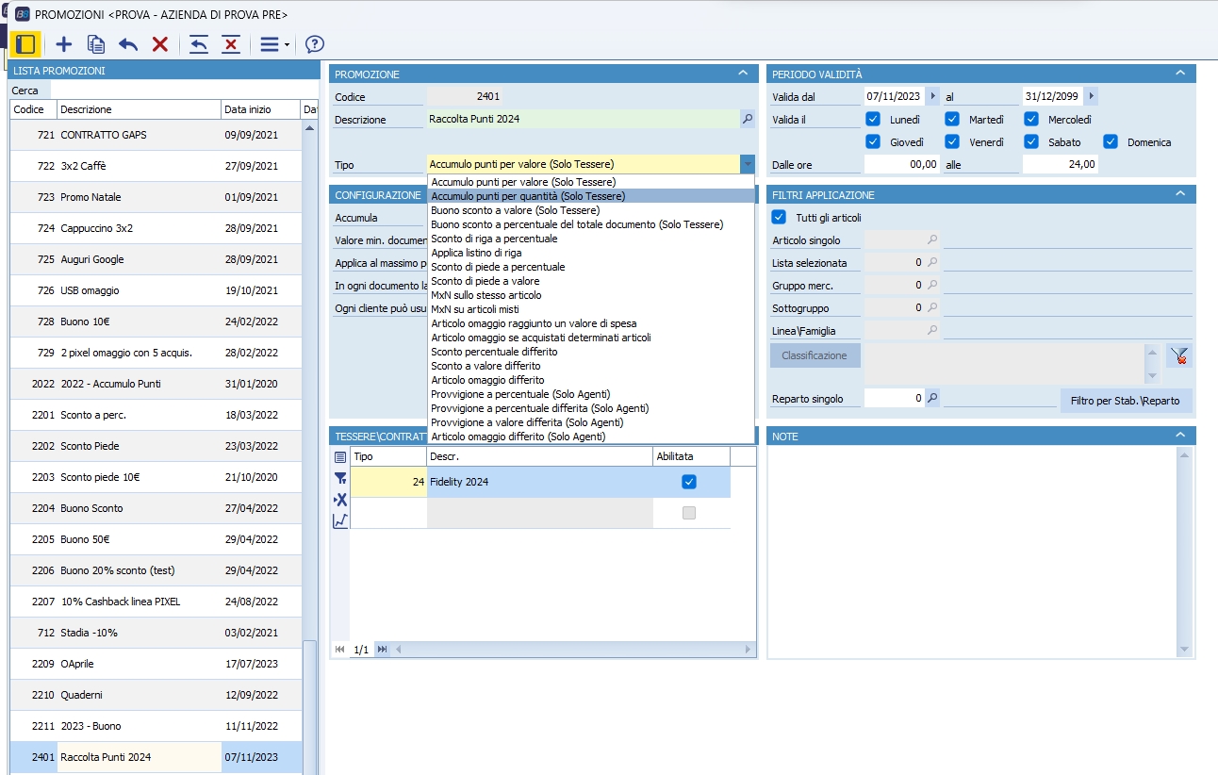The width and height of the screenshot is (1218, 775).
Task: Uncheck the Martedì checkbox
Action: pyautogui.click(x=952, y=119)
